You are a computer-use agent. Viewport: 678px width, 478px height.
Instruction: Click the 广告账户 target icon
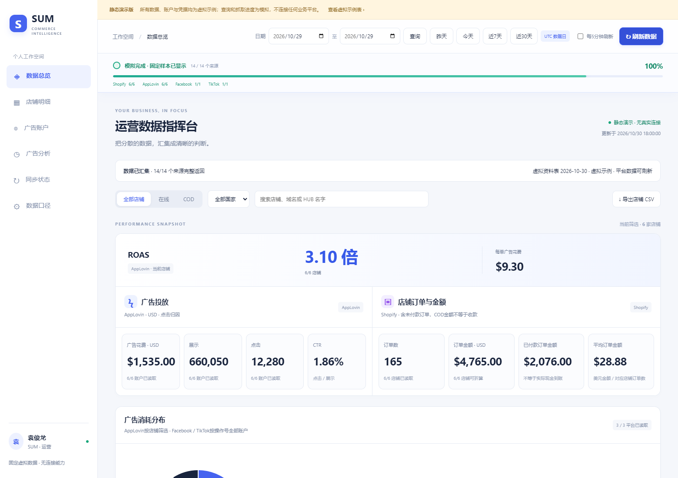pyautogui.click(x=16, y=128)
